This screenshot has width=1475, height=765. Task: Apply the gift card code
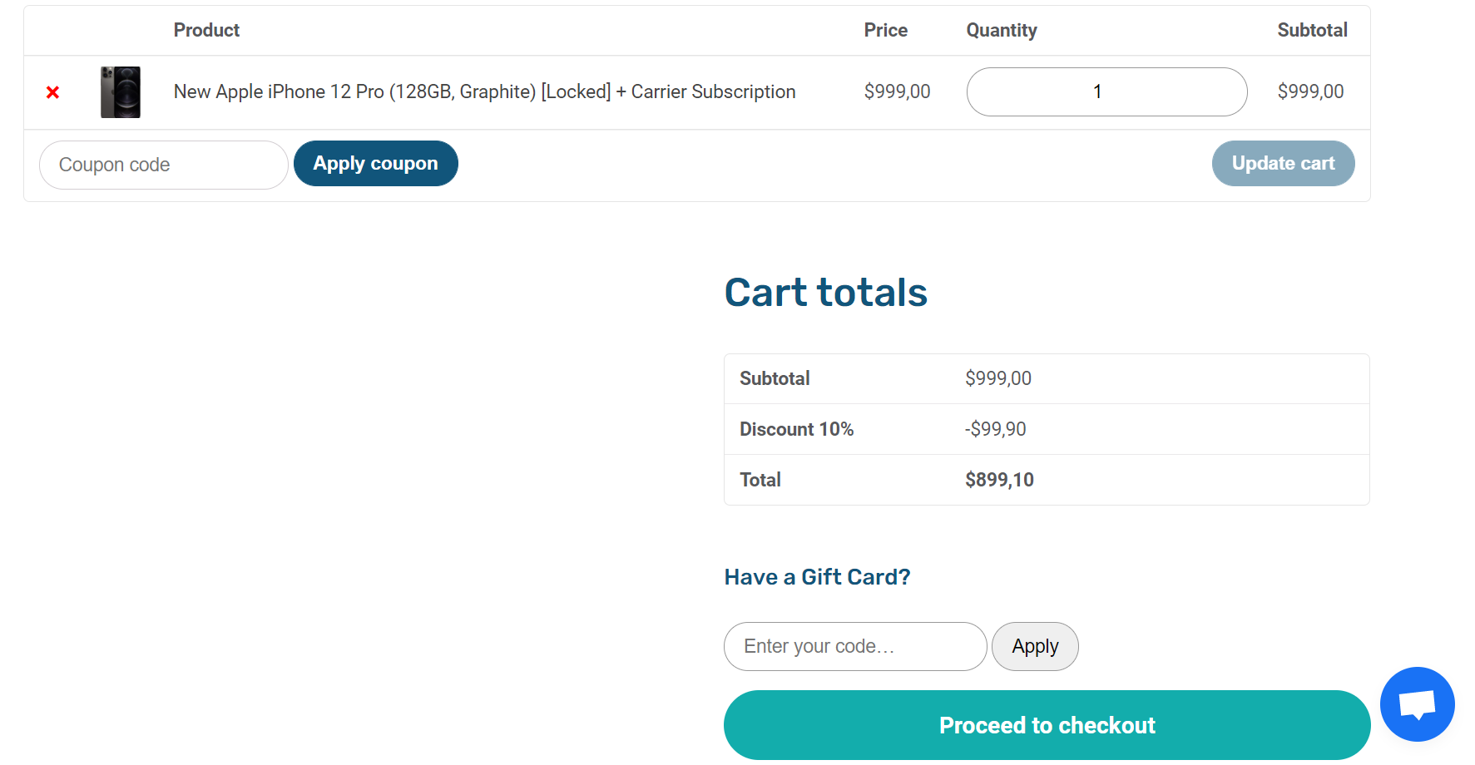click(x=1035, y=646)
